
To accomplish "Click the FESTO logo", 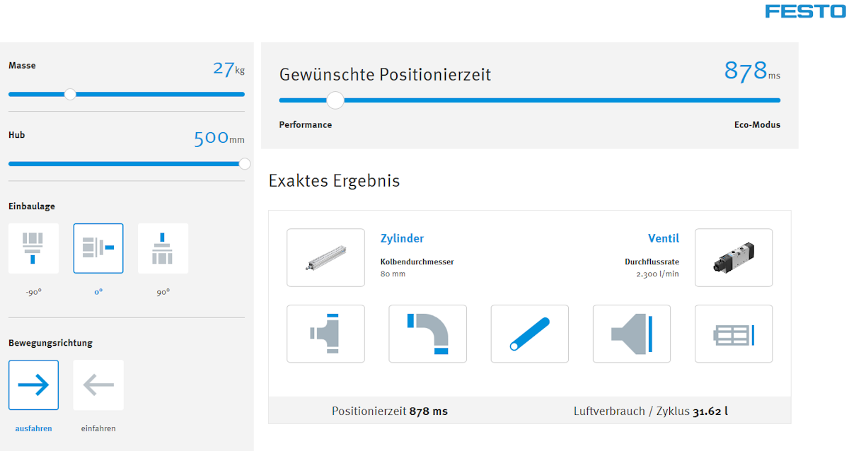I will (806, 11).
